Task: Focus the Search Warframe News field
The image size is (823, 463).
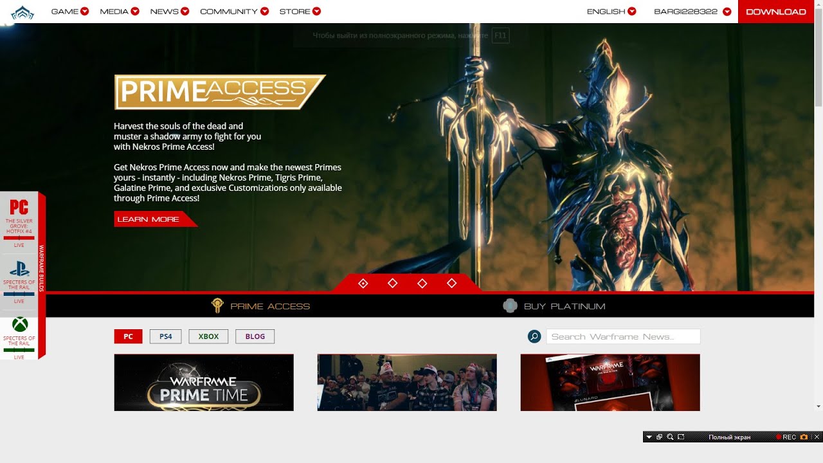Action: point(623,336)
